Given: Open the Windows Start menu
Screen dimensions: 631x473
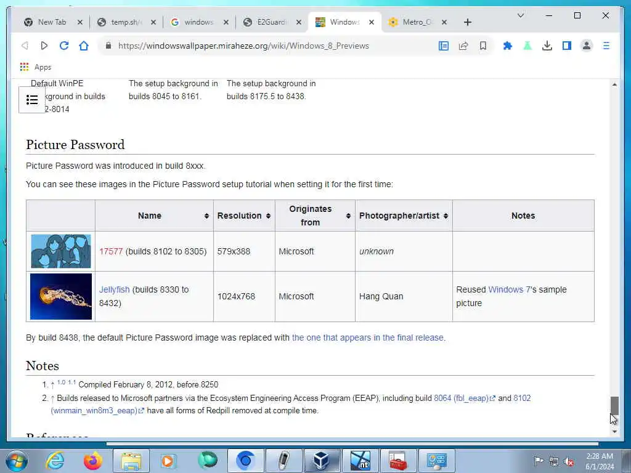Looking at the screenshot, I should [x=17, y=461].
